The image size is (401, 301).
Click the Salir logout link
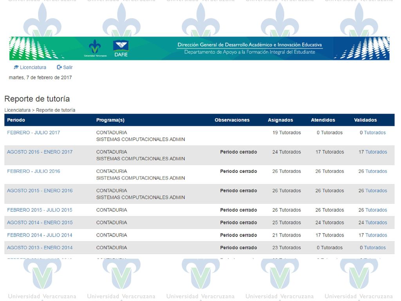(68, 67)
